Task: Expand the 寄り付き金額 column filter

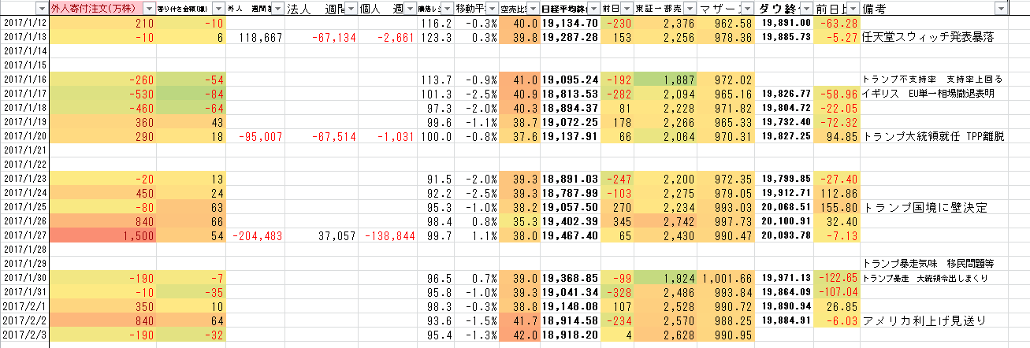Action: click(x=217, y=8)
